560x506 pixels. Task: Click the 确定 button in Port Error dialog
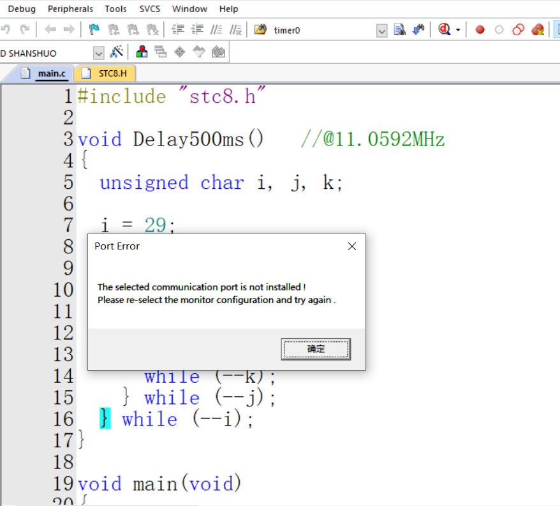[316, 349]
